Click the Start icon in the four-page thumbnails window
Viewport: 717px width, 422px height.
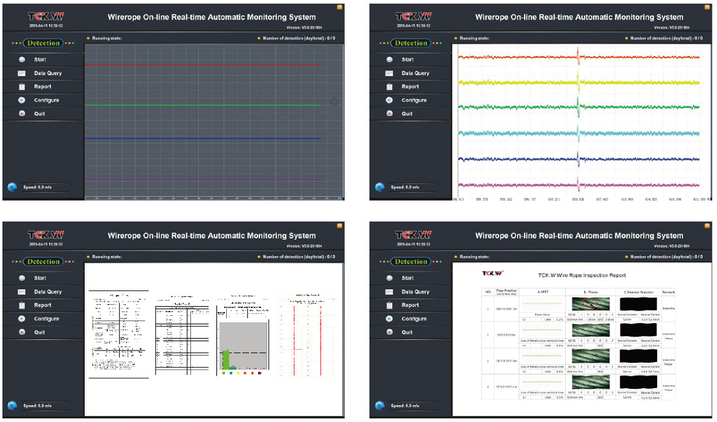(22, 279)
